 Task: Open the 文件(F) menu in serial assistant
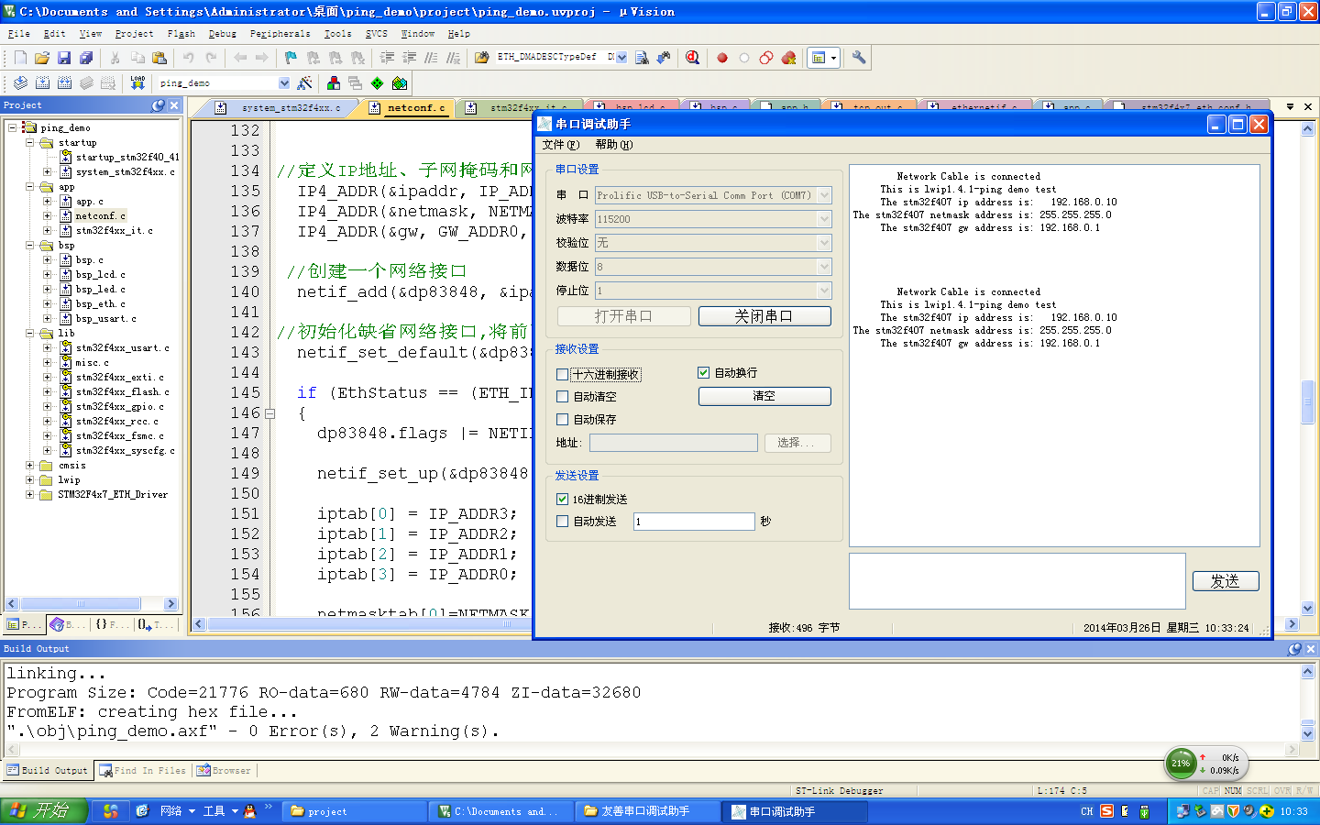560,145
